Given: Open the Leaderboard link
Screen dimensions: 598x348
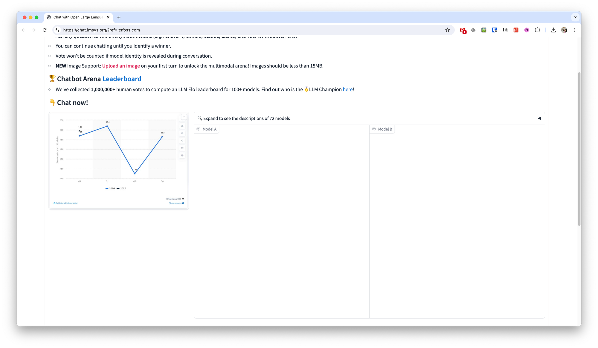Looking at the screenshot, I should pos(122,79).
